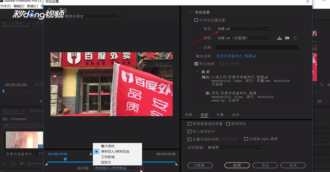
Task: Click the 队列 queue button
Action: 237,165
